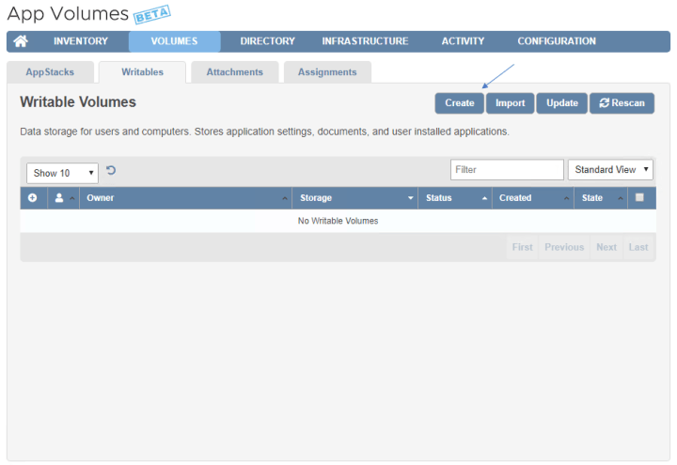This screenshot has height=465, width=677.
Task: Open the DIRECTORY menu
Action: click(268, 41)
